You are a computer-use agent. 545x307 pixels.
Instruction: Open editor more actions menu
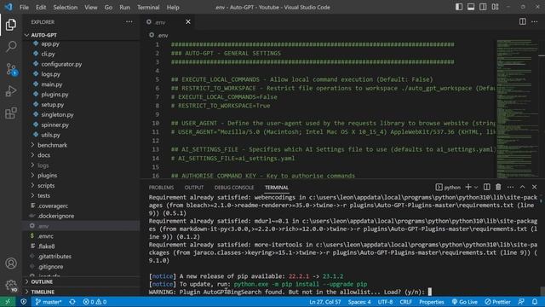[535, 22]
